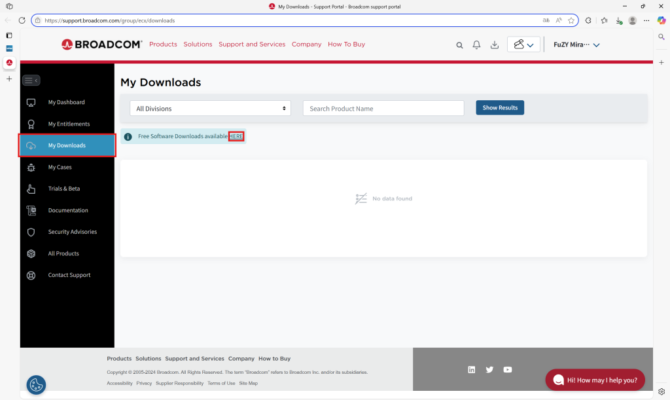670x400 pixels.
Task: Open the Accessibility footer link
Action: [x=120, y=384]
